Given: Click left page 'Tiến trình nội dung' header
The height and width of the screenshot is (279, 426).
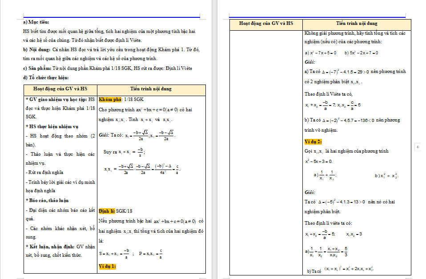Looking at the screenshot, I should [x=151, y=89].
